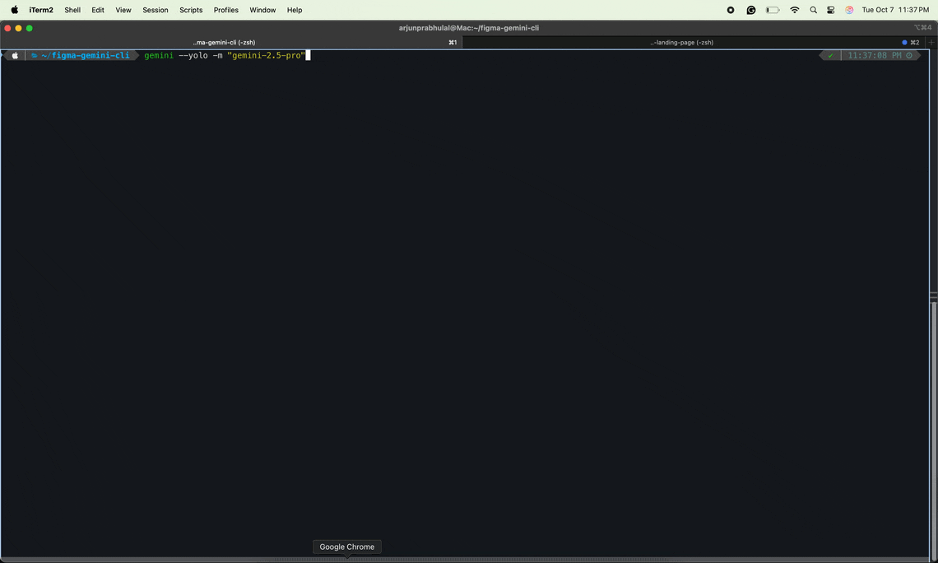Viewport: 938px width, 563px height.
Task: Open the View menu
Action: pyautogui.click(x=123, y=10)
